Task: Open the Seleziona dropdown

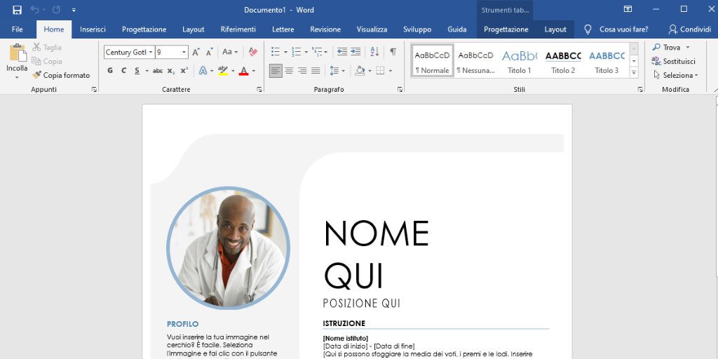Action: [675, 75]
